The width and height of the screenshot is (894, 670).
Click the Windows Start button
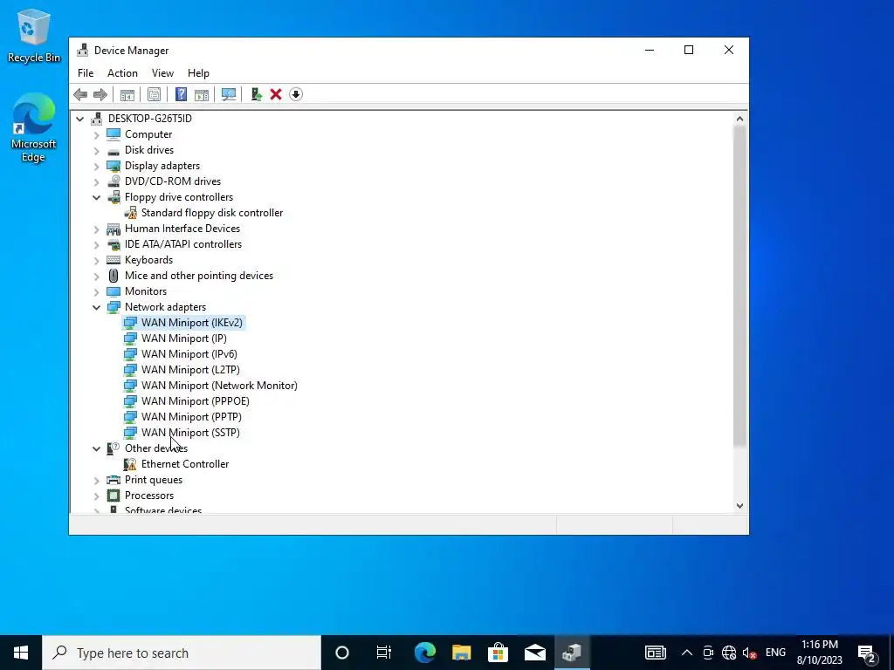tap(21, 653)
